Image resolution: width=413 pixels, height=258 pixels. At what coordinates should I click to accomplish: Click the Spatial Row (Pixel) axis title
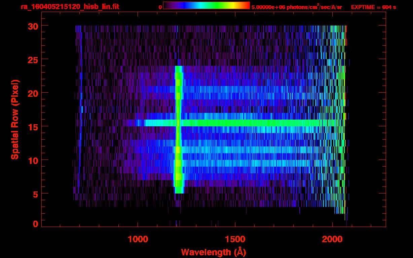click(15, 119)
